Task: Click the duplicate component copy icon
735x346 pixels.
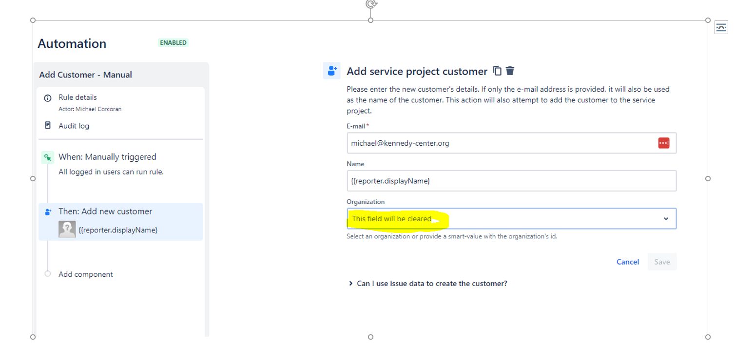Action: pyautogui.click(x=497, y=71)
